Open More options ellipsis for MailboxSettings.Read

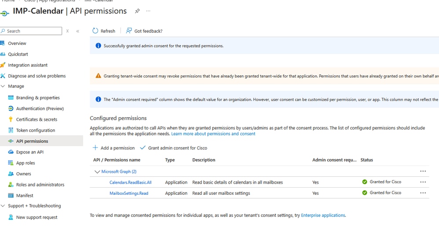[x=423, y=193]
